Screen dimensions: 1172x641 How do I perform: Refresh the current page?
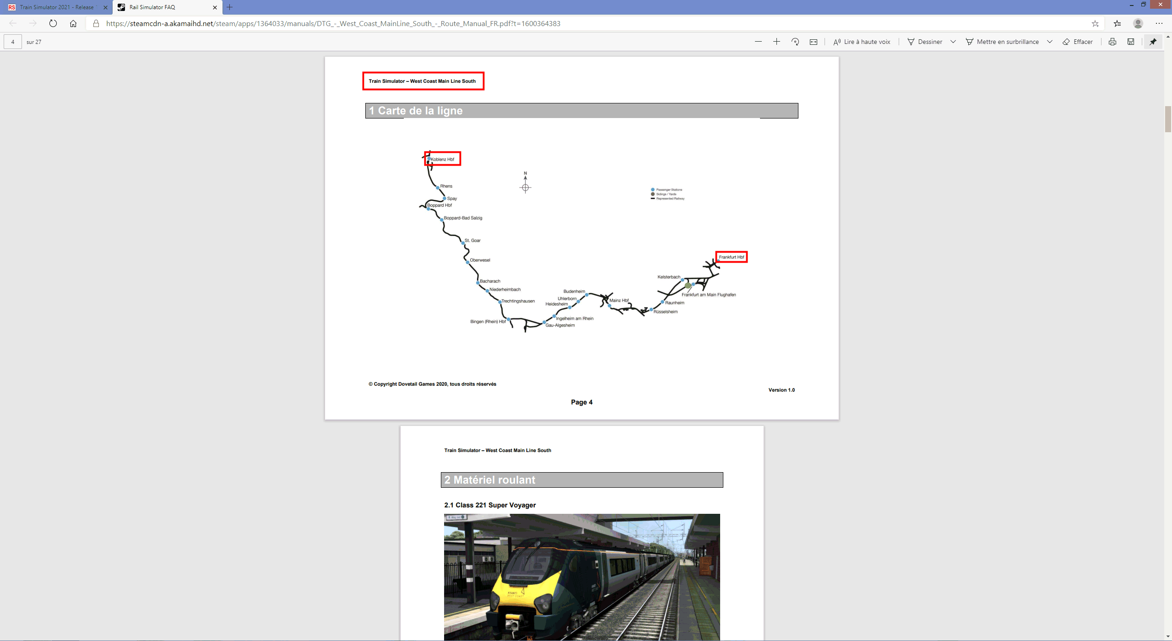[53, 23]
